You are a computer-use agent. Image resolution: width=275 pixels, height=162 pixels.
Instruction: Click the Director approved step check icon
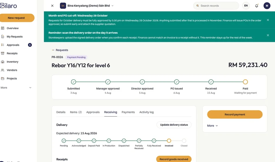point(142,82)
